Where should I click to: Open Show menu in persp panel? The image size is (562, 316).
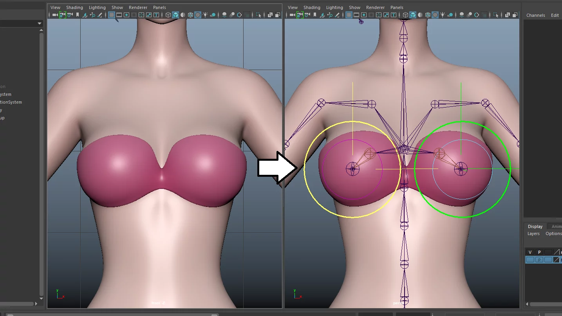coord(354,7)
